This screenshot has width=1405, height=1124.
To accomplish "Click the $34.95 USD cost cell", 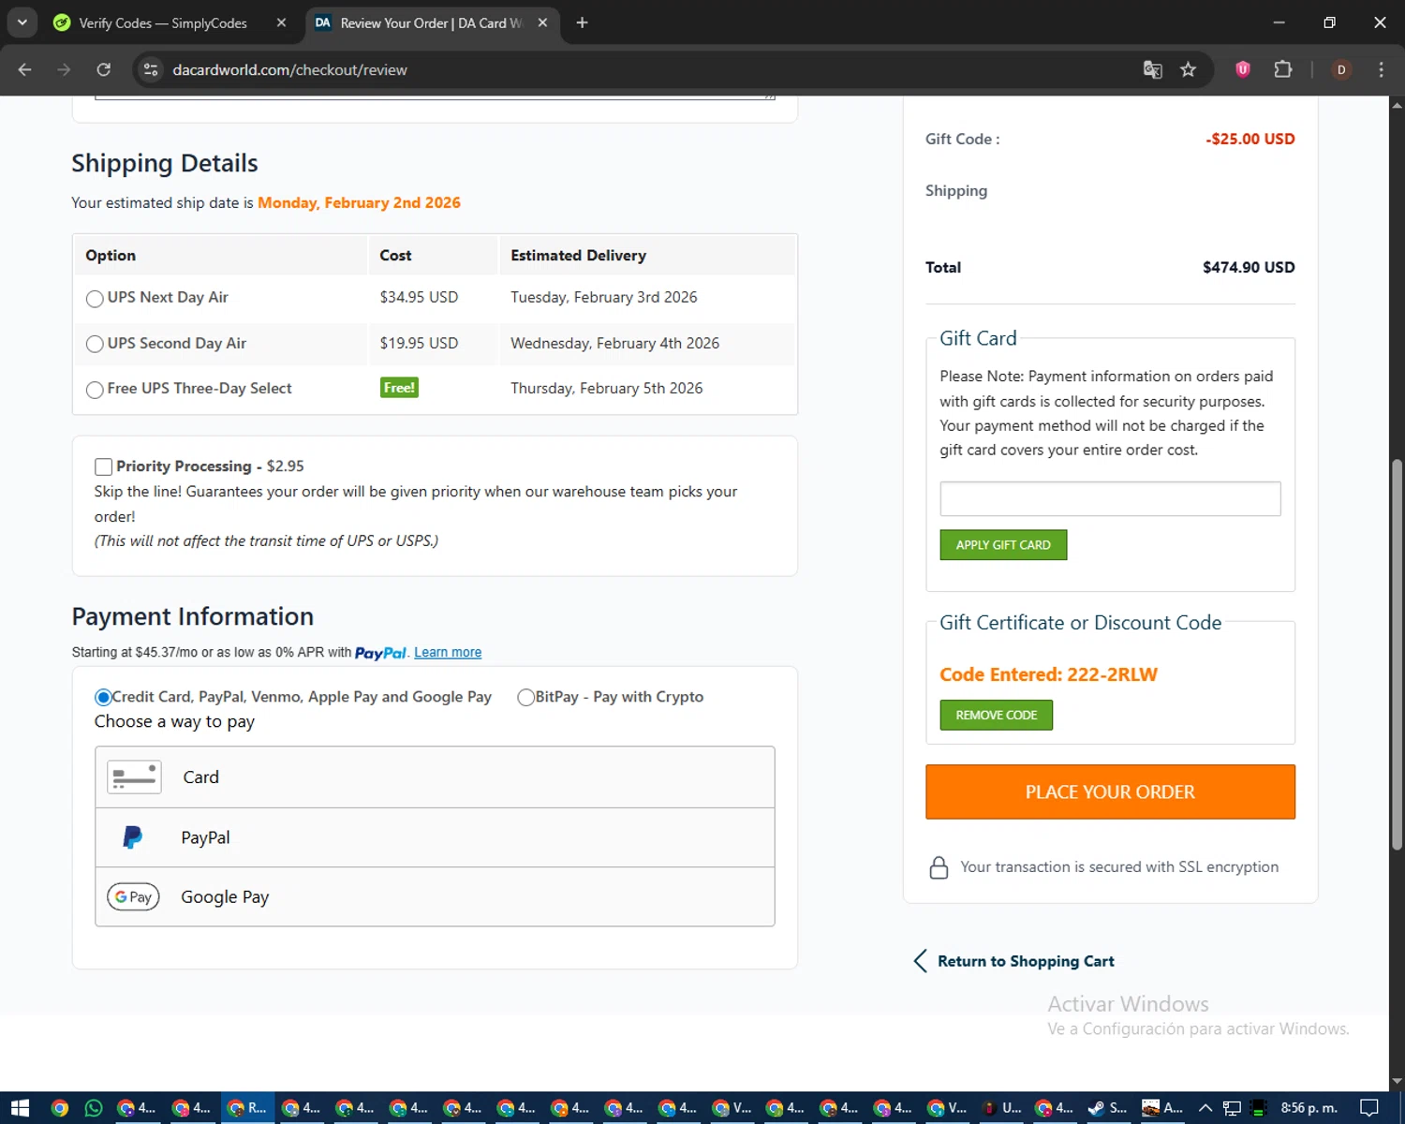I will [419, 297].
